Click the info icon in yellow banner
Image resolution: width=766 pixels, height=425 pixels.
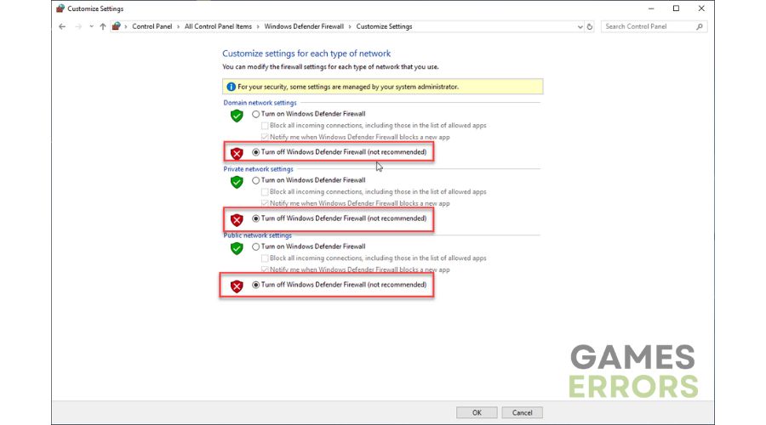click(x=231, y=87)
